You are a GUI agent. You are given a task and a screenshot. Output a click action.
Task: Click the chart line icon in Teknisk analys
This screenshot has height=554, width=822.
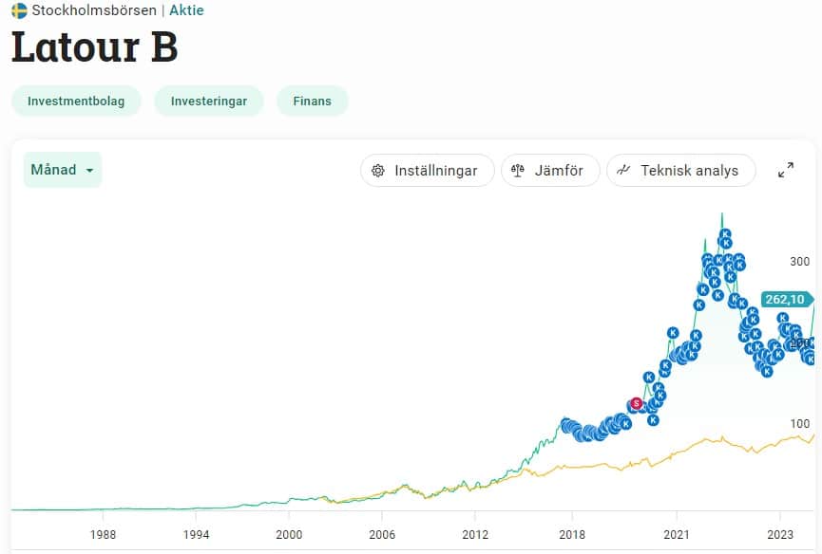[x=623, y=171]
